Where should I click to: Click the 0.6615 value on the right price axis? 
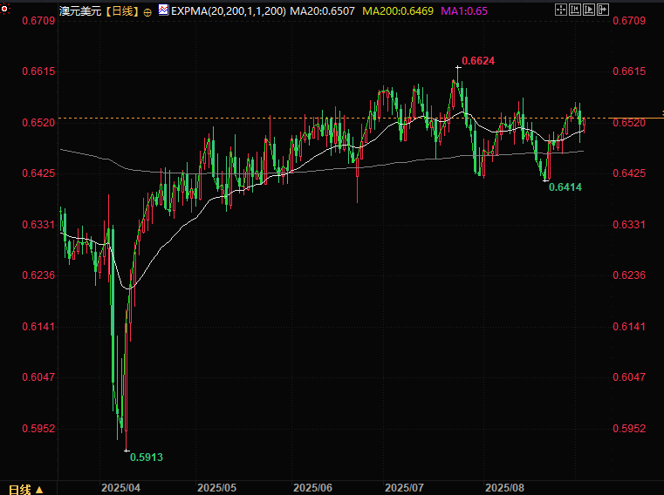click(629, 71)
